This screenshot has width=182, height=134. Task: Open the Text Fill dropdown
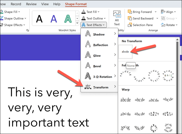point(90,12)
